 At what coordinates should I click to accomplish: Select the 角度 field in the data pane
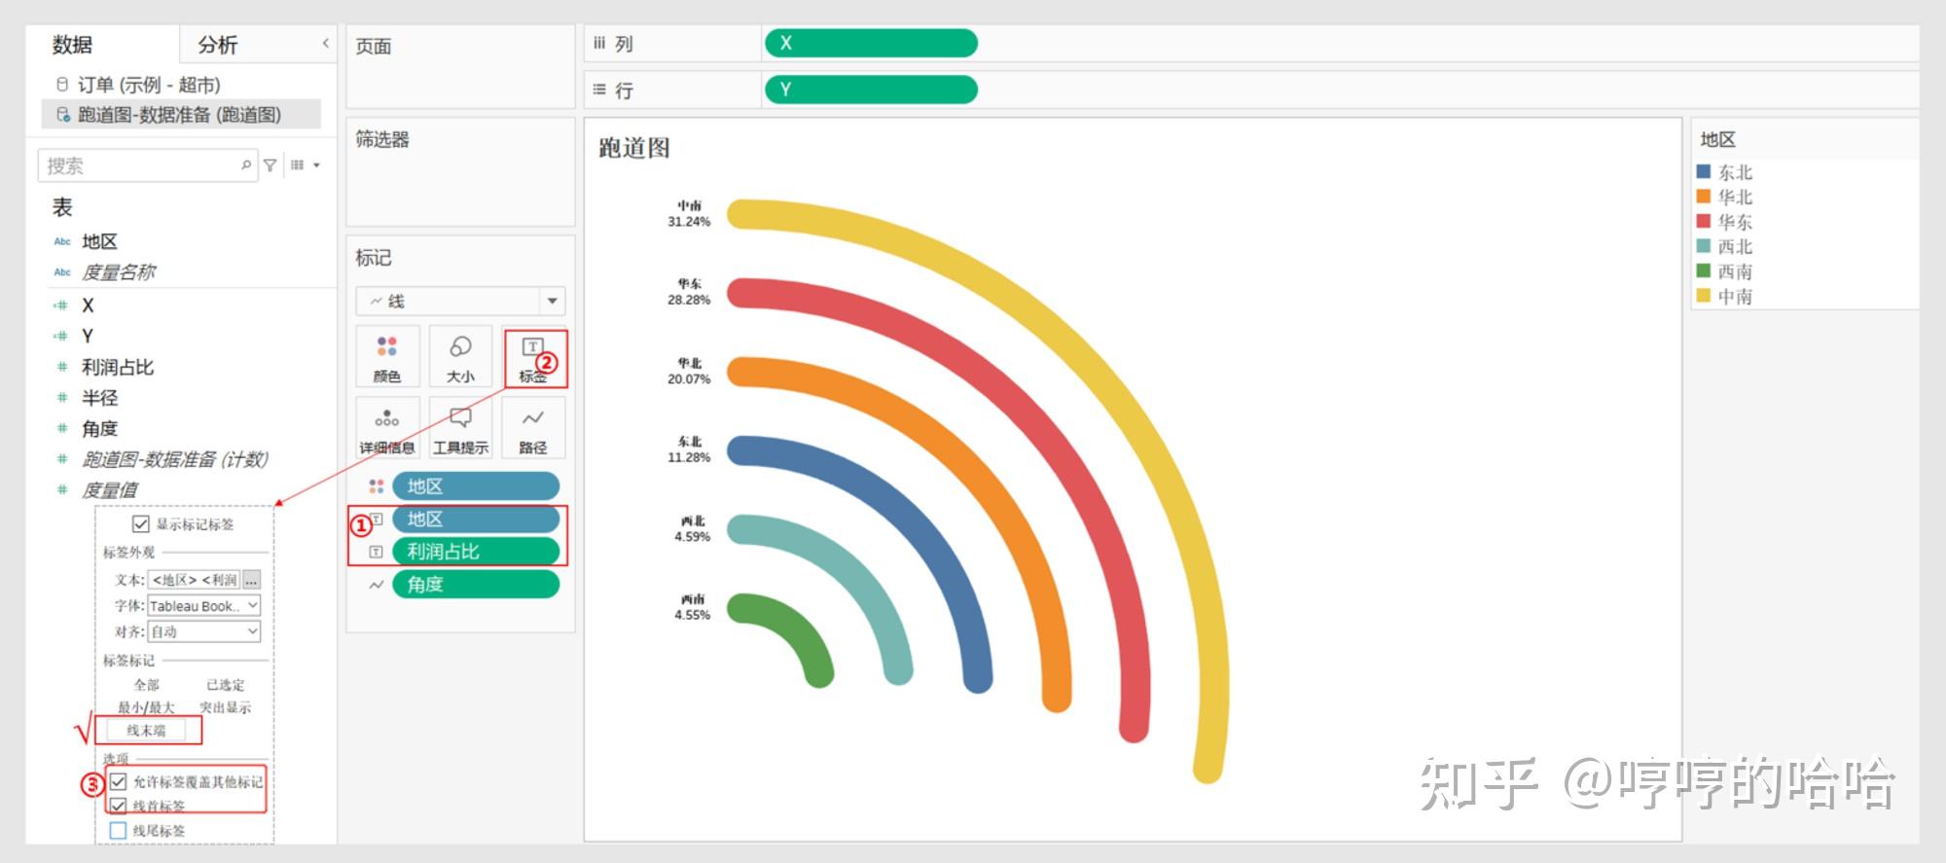pos(99,428)
